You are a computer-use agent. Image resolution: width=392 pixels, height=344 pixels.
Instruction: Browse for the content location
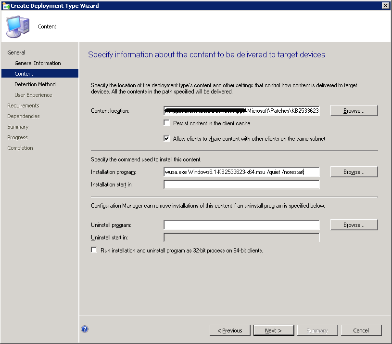354,111
